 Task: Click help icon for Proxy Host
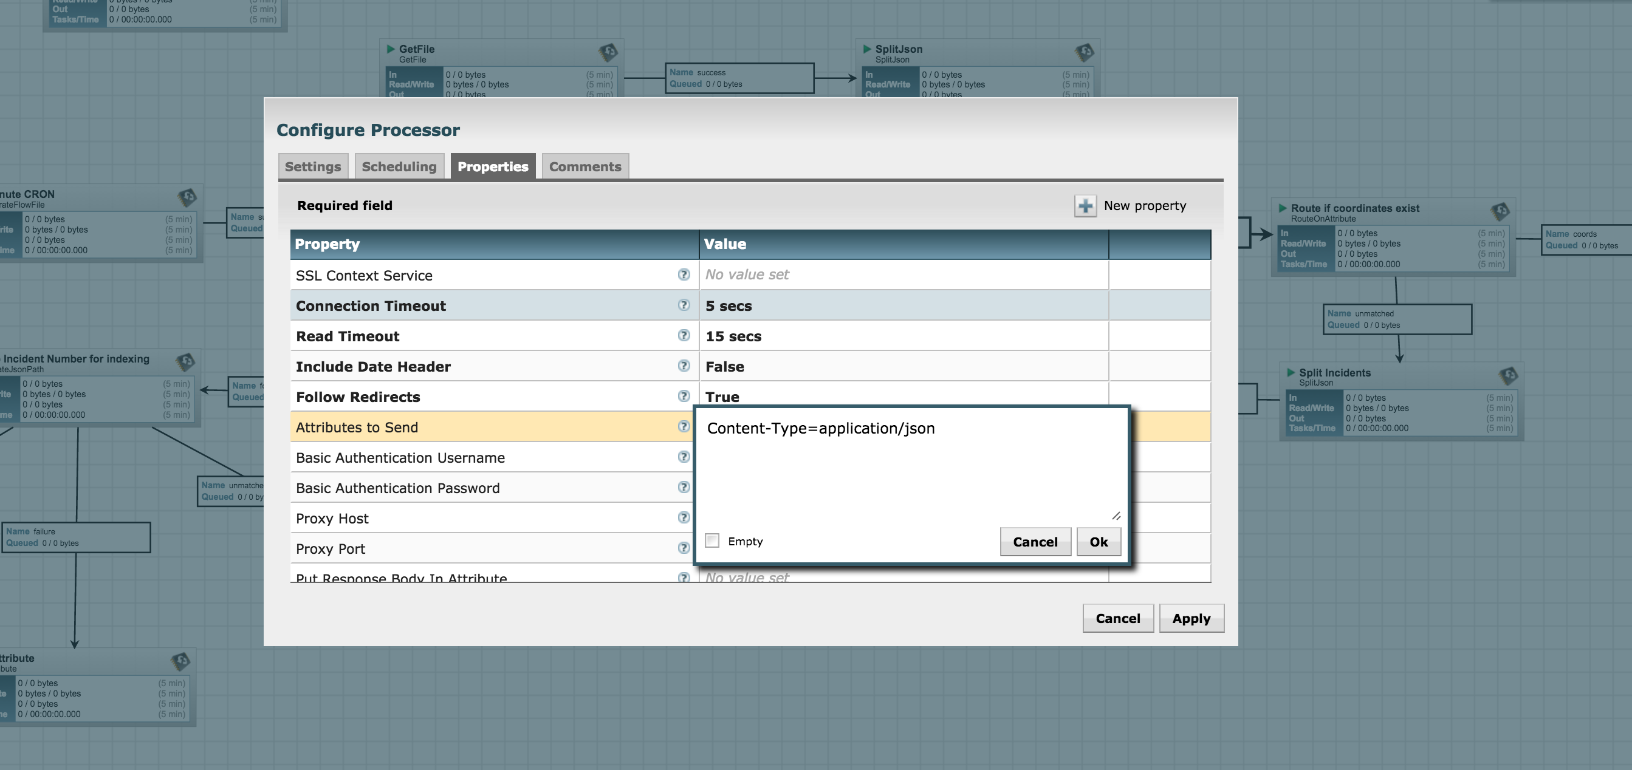683,518
